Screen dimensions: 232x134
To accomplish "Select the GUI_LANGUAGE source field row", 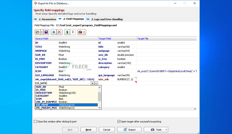I will point(66,75).
